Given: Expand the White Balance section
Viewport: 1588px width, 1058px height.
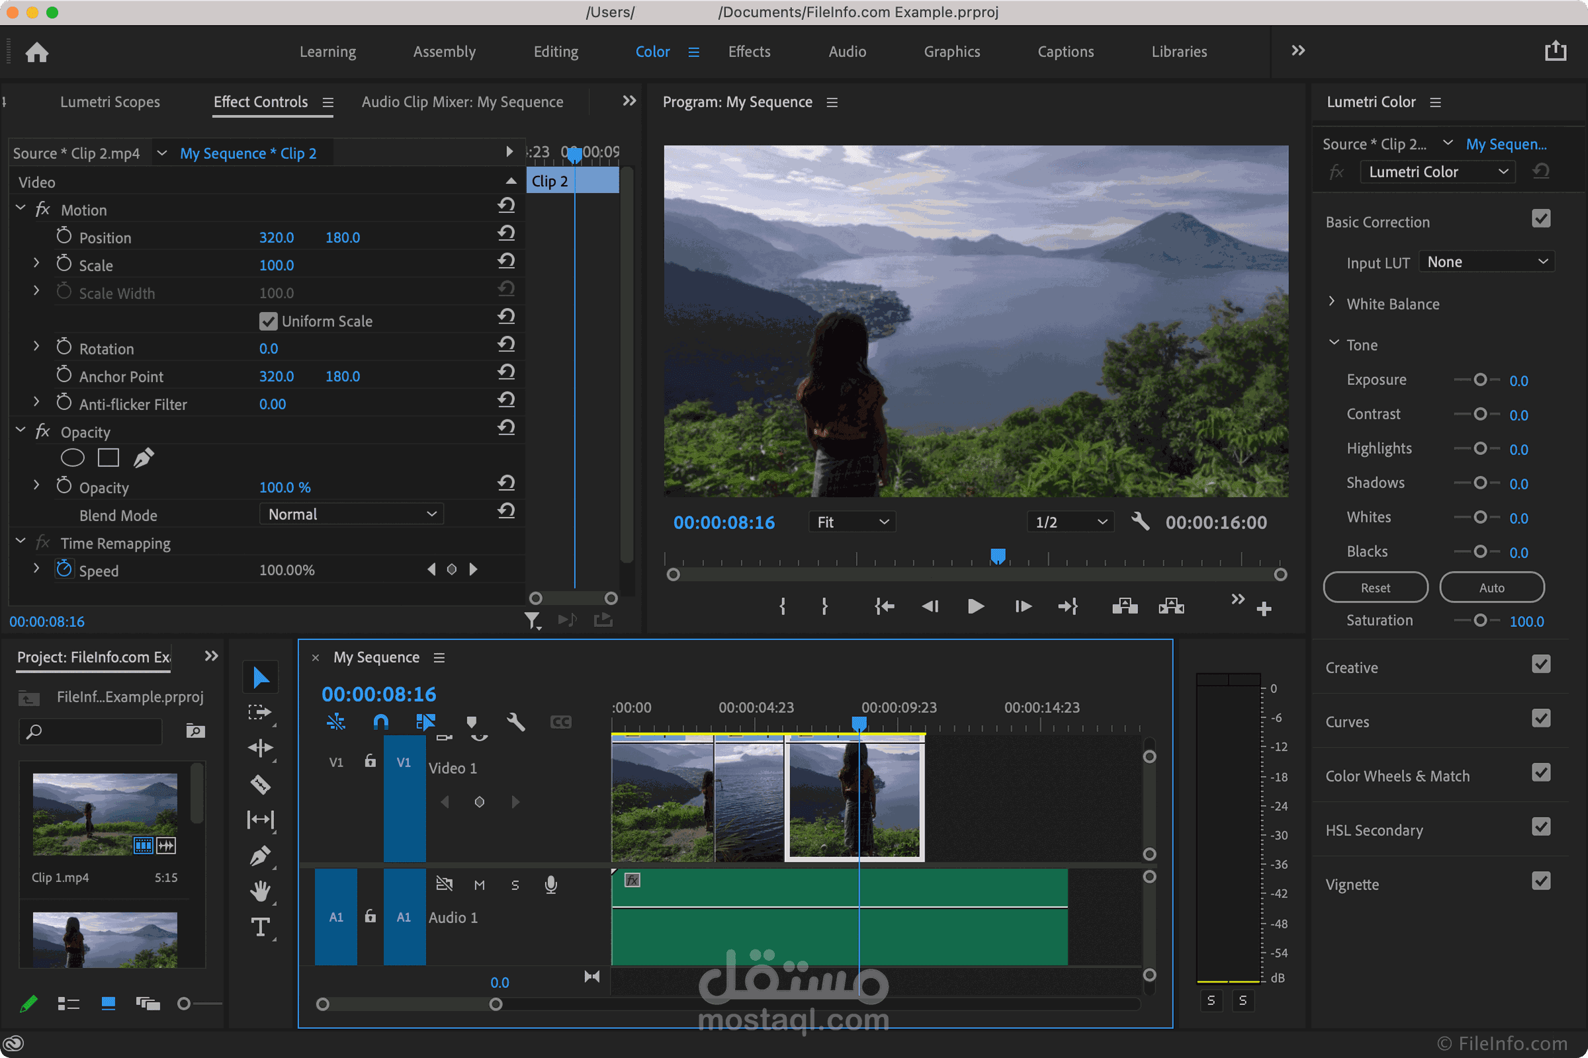Looking at the screenshot, I should click(x=1331, y=302).
